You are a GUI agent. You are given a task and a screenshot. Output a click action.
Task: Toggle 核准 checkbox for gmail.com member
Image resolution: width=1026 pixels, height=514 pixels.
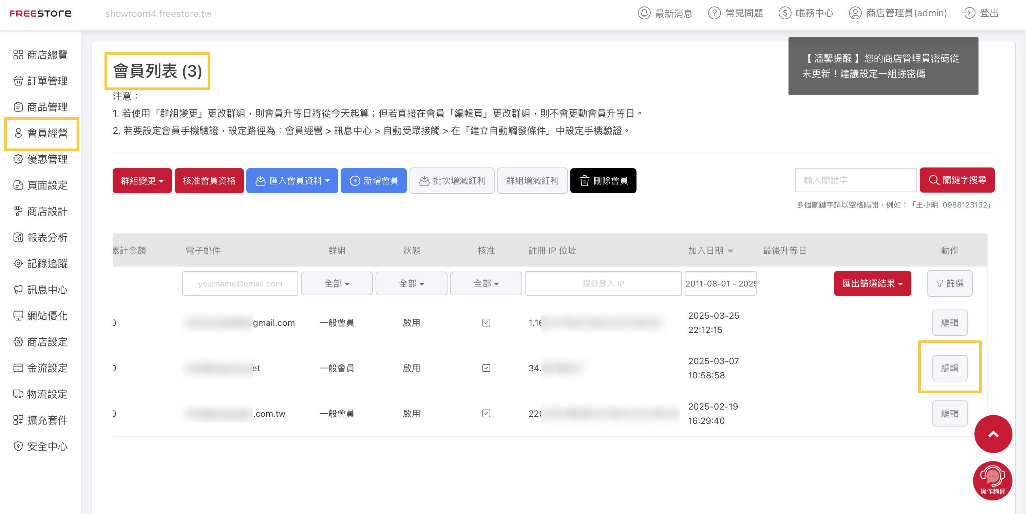pos(486,322)
